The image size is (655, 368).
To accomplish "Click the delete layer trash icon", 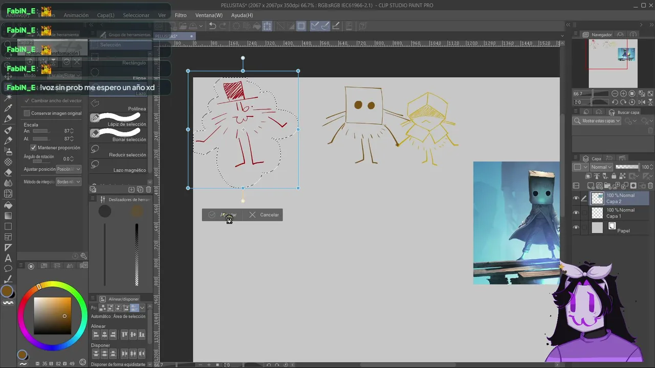I will click(650, 186).
